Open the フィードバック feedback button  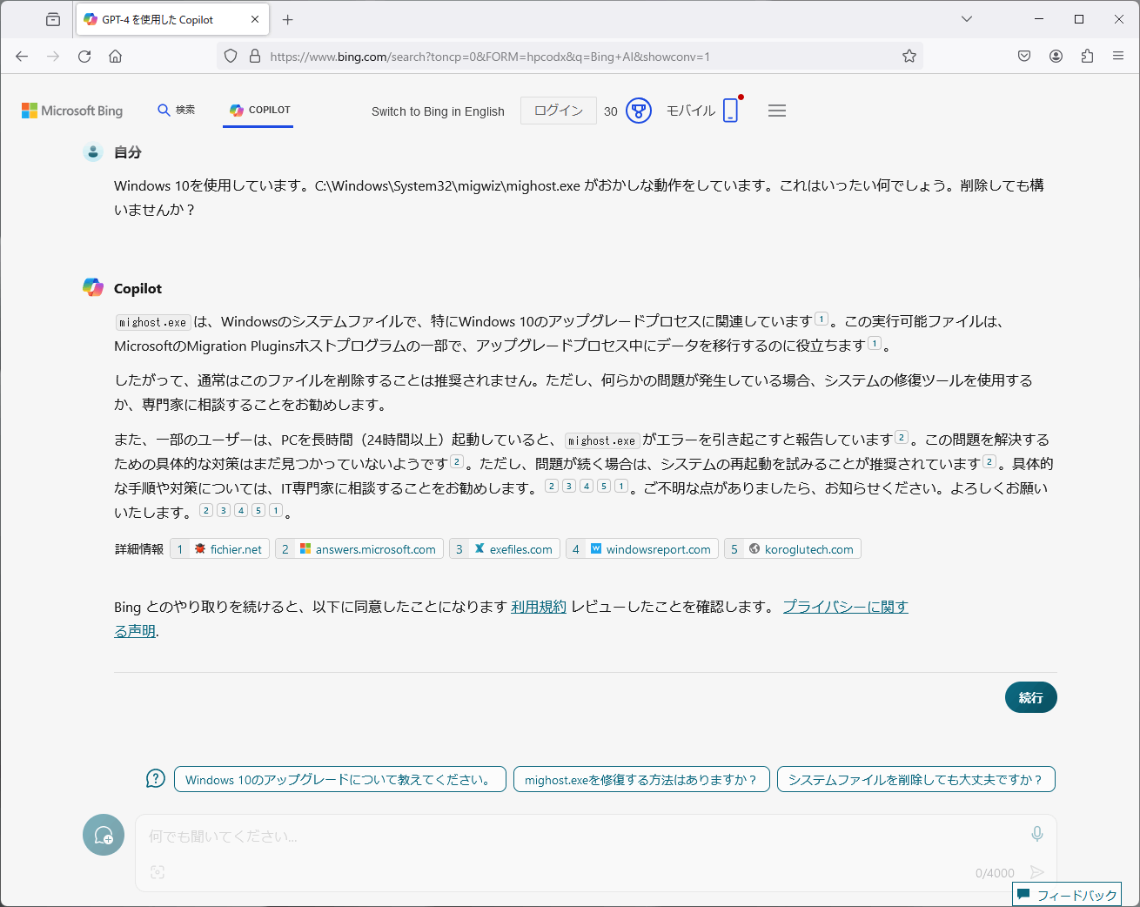[1067, 895]
